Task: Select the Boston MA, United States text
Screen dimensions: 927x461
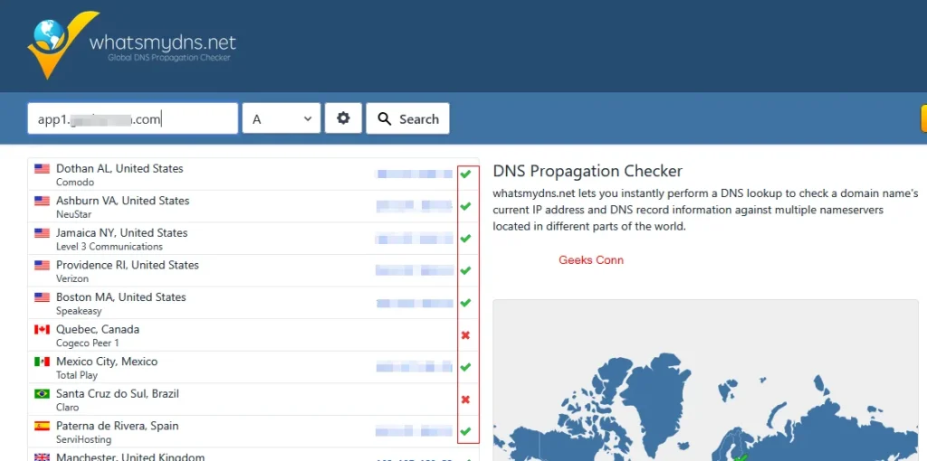Action: pos(120,296)
